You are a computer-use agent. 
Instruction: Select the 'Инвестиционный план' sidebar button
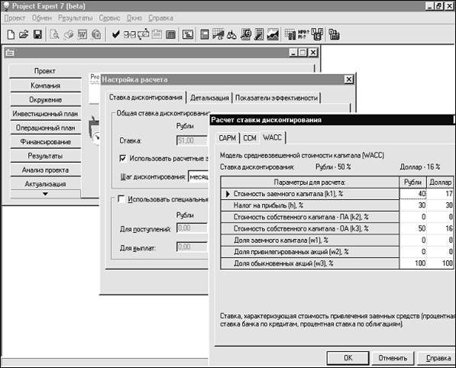click(45, 114)
